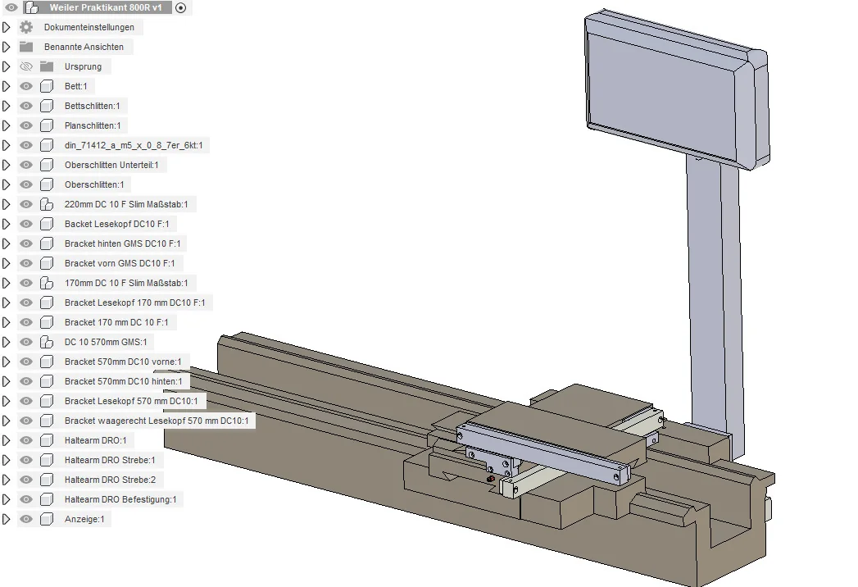Screen dimensions: 858x587
Task: Click the component icon of Oberschlitten Unterteil:1
Action: [47, 165]
